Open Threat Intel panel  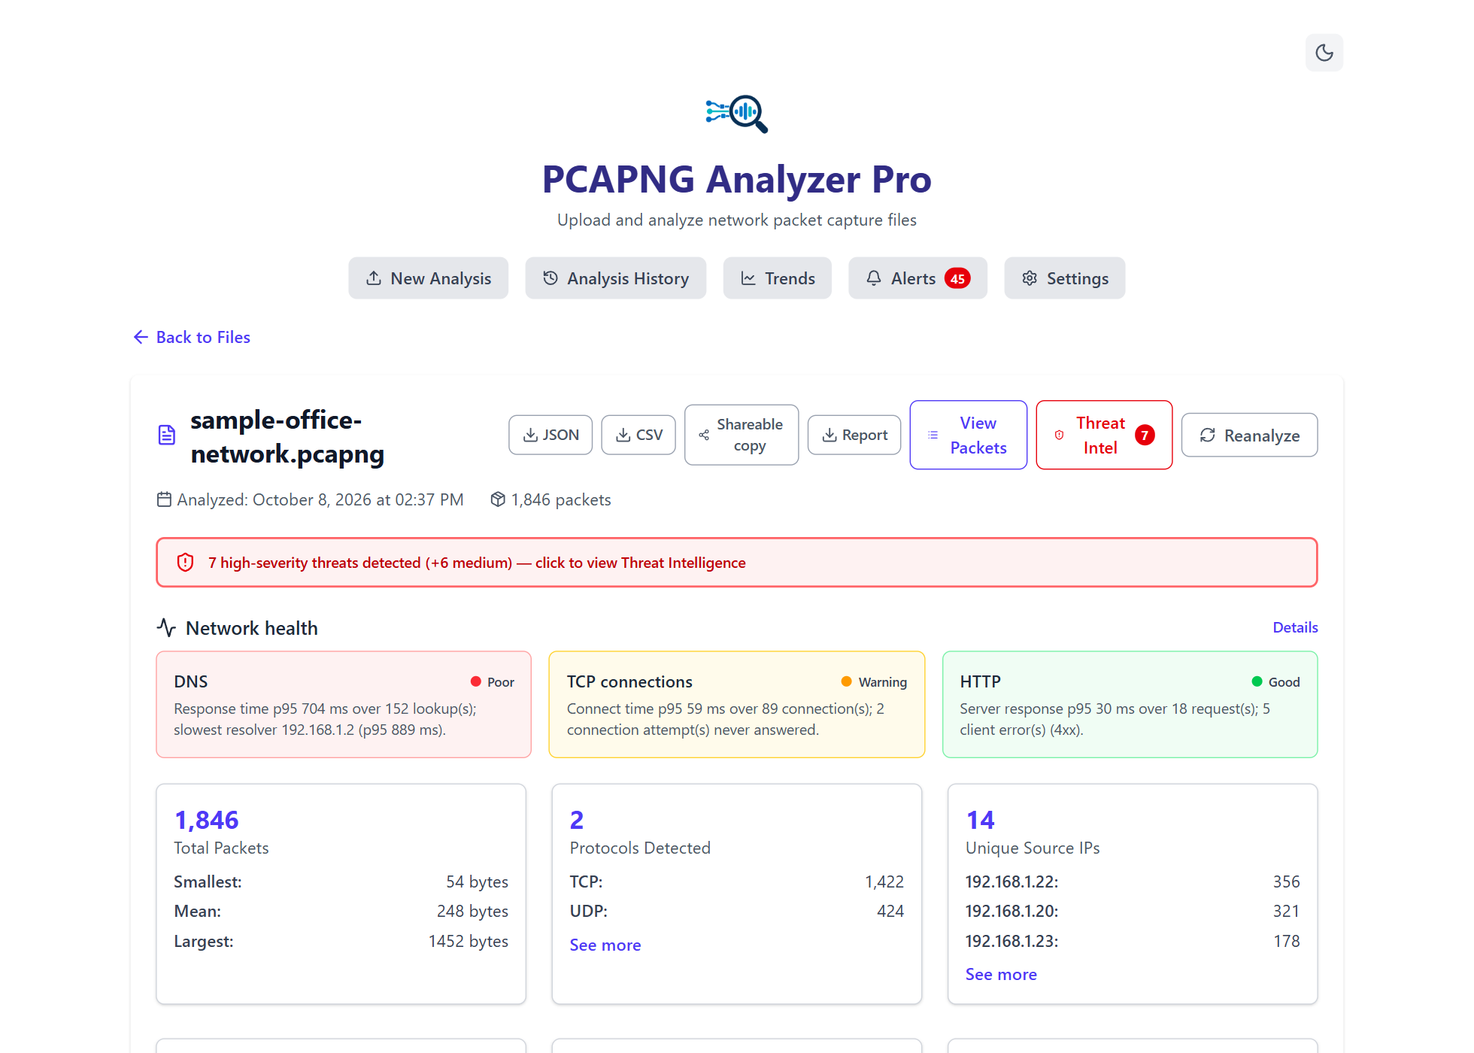1104,435
